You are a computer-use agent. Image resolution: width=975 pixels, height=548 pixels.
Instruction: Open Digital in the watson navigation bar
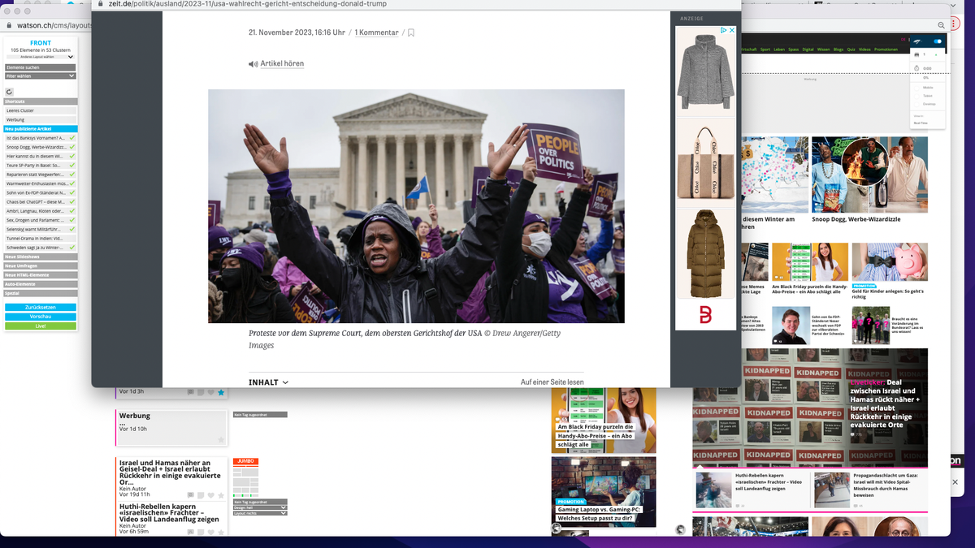808,50
